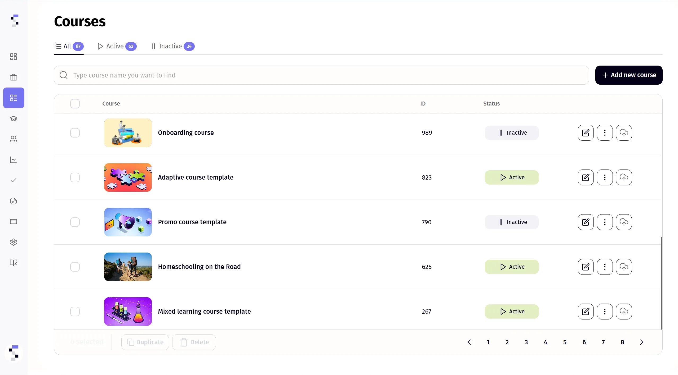Click Active status of Adaptive course template
Viewport: 678px width, 375px height.
[x=512, y=177]
